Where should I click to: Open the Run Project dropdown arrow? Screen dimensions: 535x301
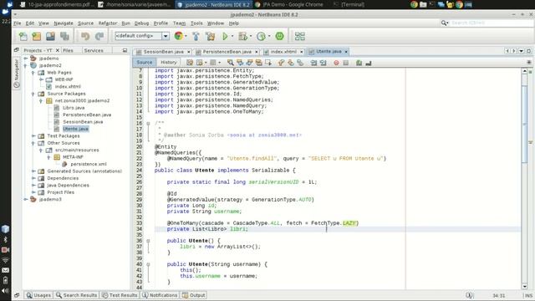232,36
